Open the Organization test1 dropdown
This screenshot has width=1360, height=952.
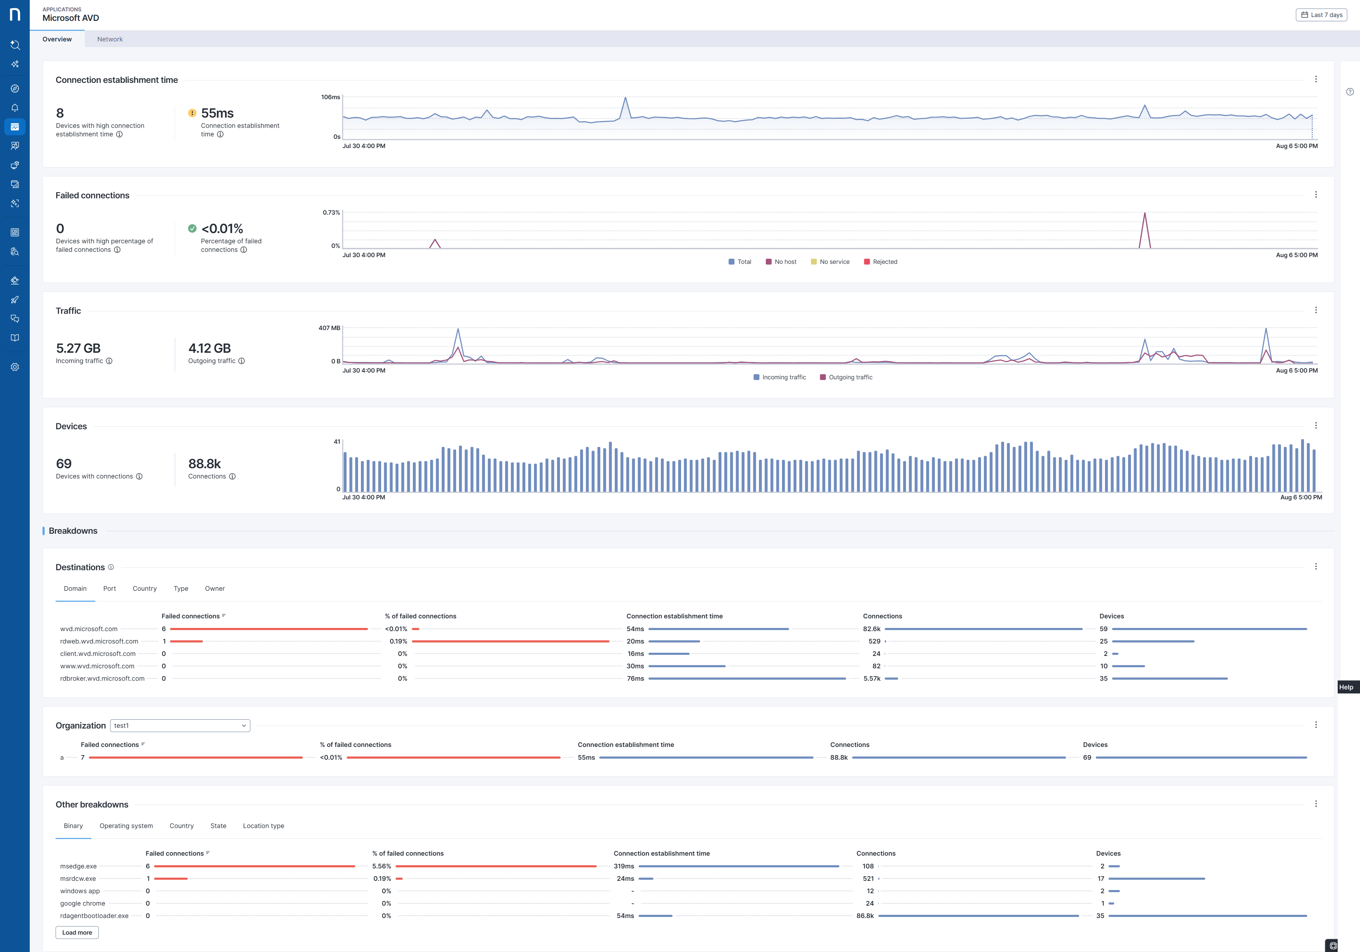pyautogui.click(x=180, y=726)
